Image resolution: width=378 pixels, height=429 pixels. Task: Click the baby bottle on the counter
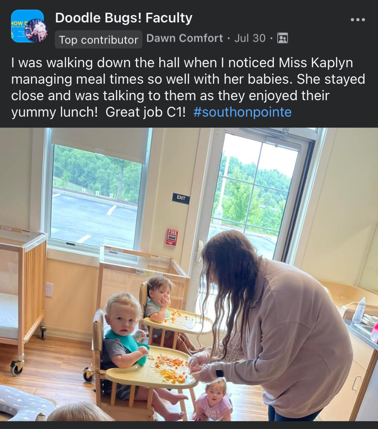point(359,310)
